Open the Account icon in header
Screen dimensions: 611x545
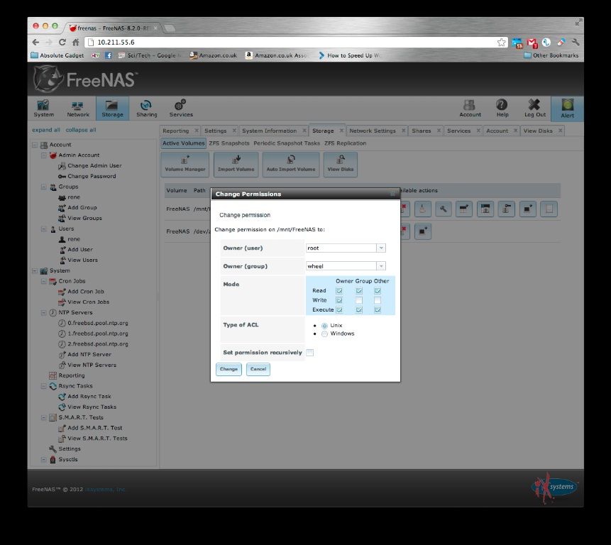coord(470,109)
